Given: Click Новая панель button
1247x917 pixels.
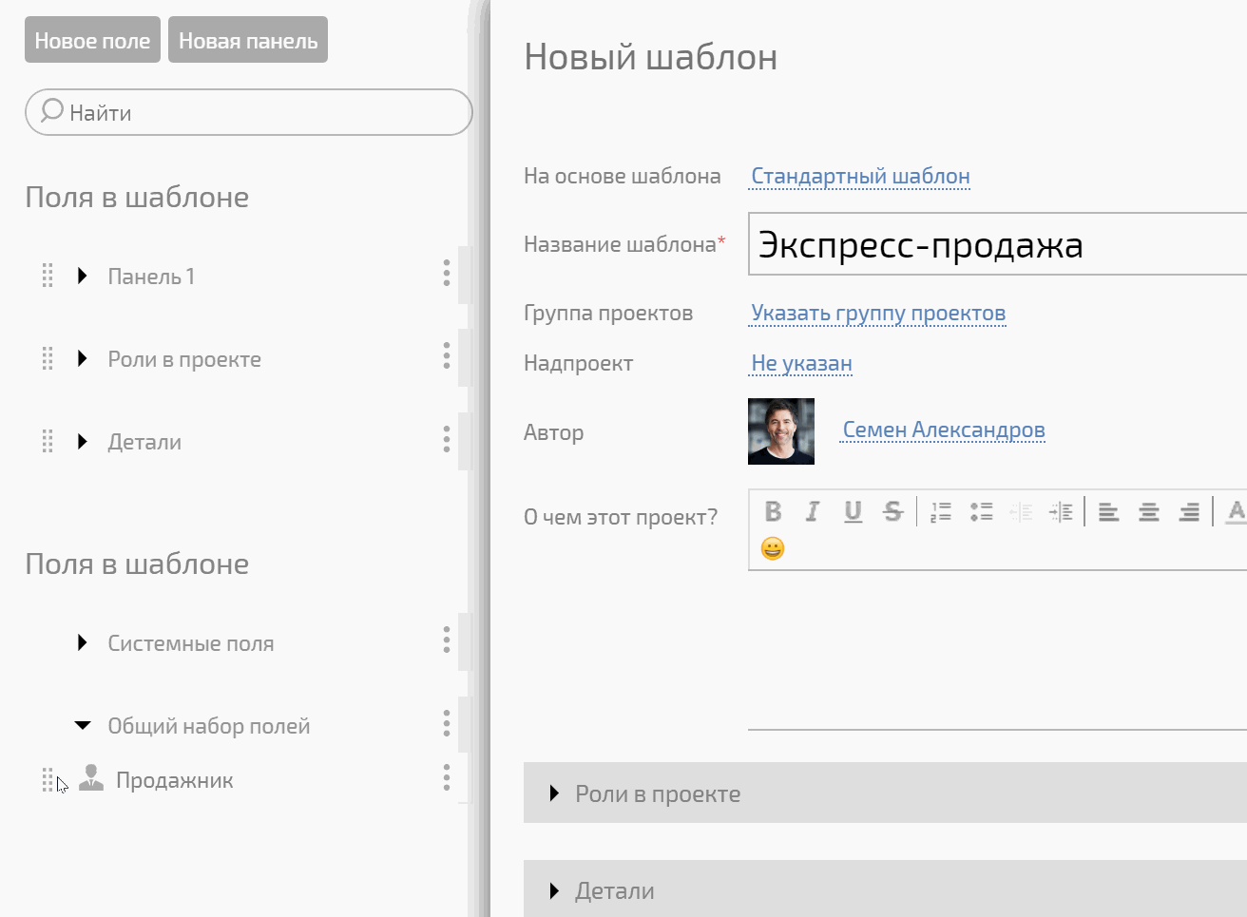Looking at the screenshot, I should [x=248, y=40].
